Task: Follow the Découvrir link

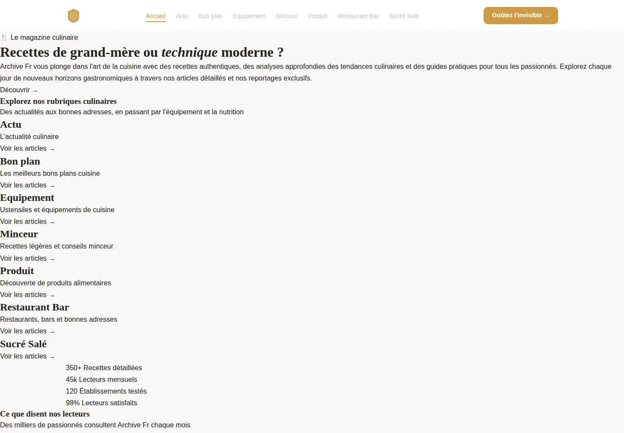Action: pyautogui.click(x=19, y=90)
